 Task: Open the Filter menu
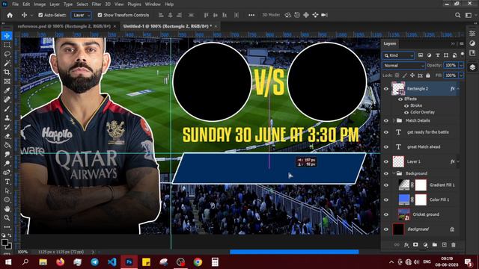tap(97, 4)
